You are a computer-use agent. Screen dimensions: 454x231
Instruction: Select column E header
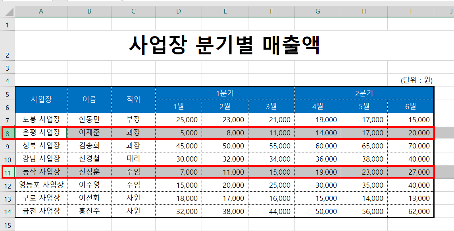pyautogui.click(x=225, y=11)
